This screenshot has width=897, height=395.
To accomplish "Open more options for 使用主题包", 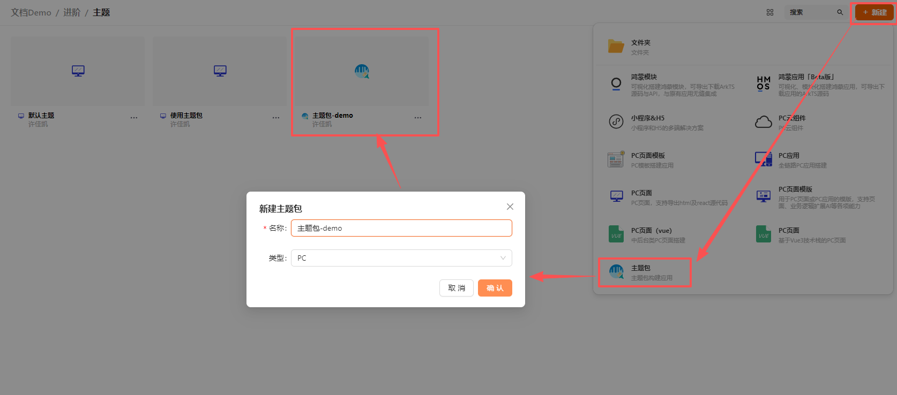I will (276, 117).
